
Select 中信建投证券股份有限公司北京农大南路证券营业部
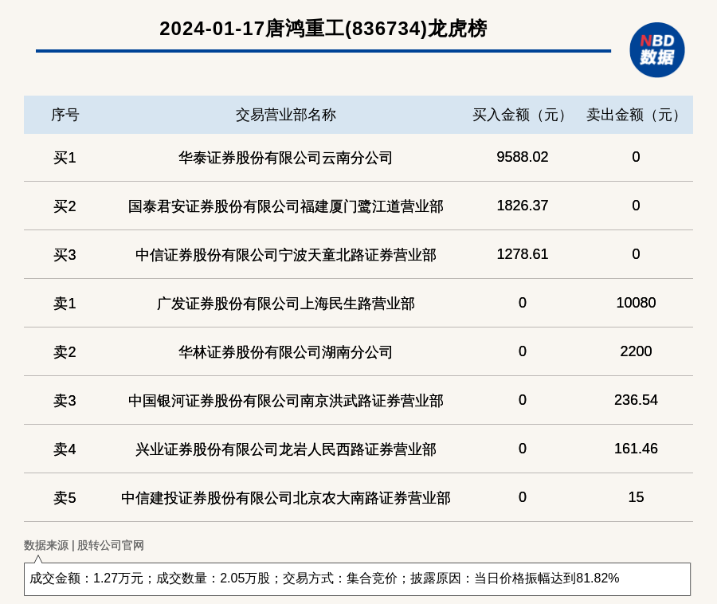point(286,497)
